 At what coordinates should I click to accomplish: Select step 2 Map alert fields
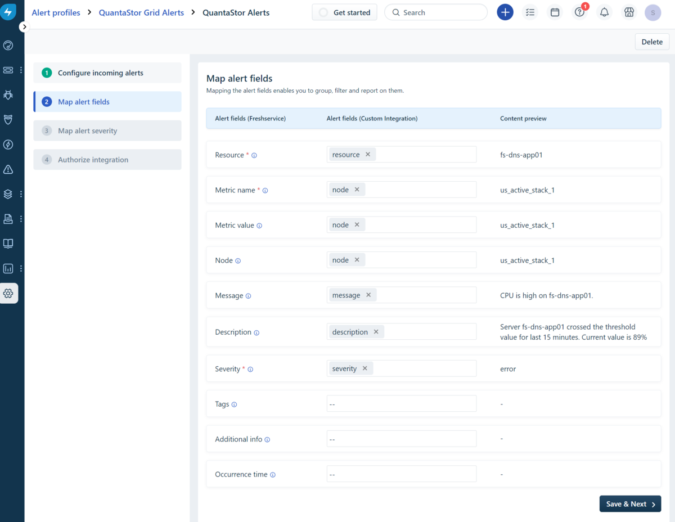(x=107, y=102)
